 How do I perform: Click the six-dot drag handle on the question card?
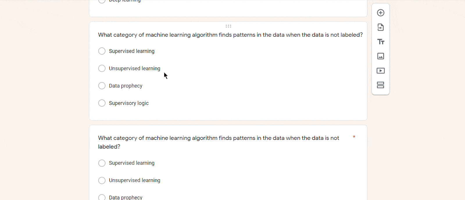228,26
